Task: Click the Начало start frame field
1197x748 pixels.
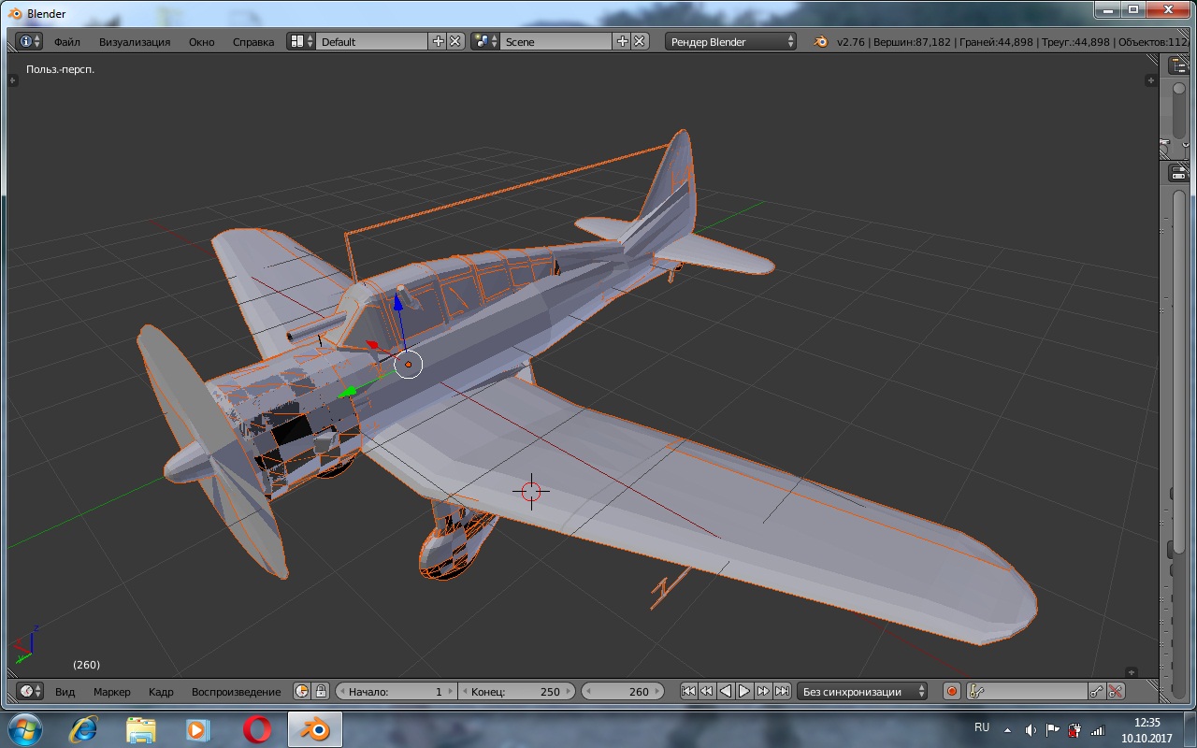Action: [x=396, y=691]
